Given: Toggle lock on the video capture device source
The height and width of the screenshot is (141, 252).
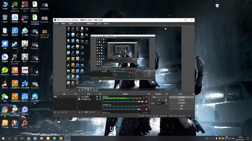Looking at the screenshot, I should pos(100,99).
